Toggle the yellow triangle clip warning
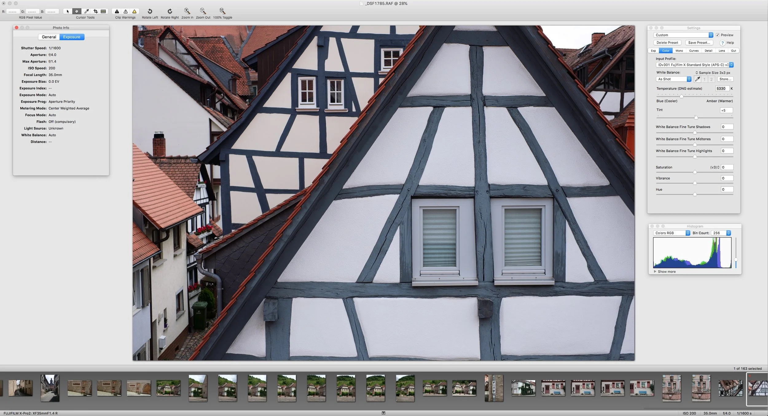The width and height of the screenshot is (768, 416). click(x=134, y=11)
